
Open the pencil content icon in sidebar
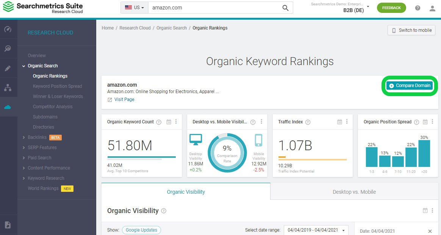8,68
